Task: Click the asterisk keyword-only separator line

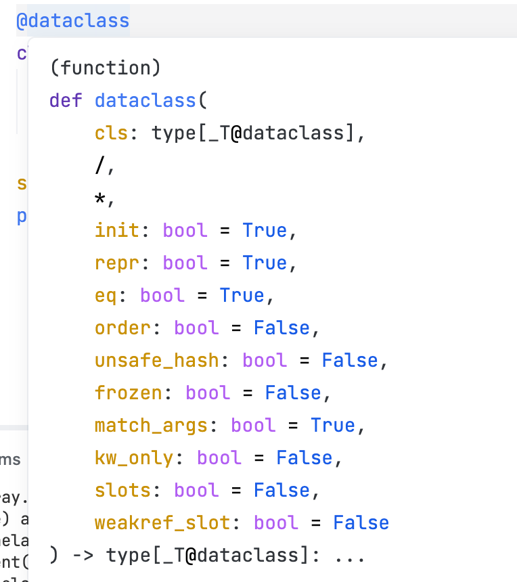Action: [101, 198]
